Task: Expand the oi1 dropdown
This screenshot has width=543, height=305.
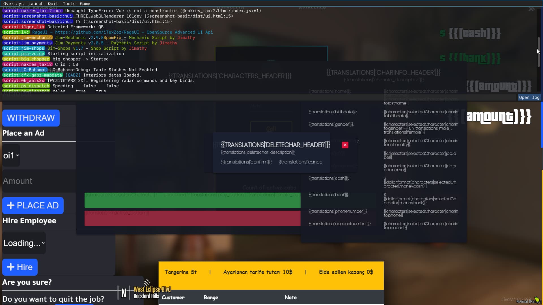Action: 11,155
